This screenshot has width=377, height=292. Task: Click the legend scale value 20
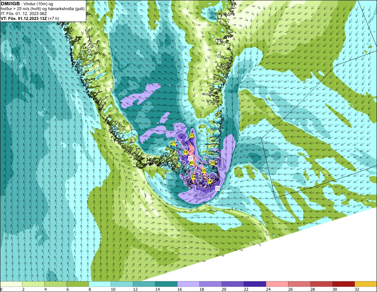pyautogui.click(x=224, y=289)
